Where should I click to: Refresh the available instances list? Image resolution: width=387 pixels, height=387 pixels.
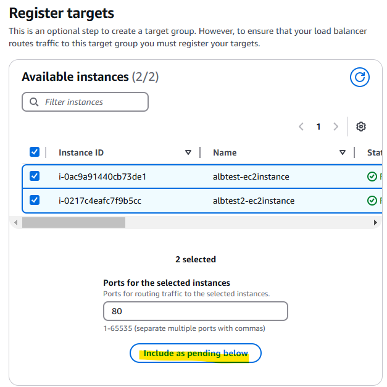pyautogui.click(x=360, y=77)
